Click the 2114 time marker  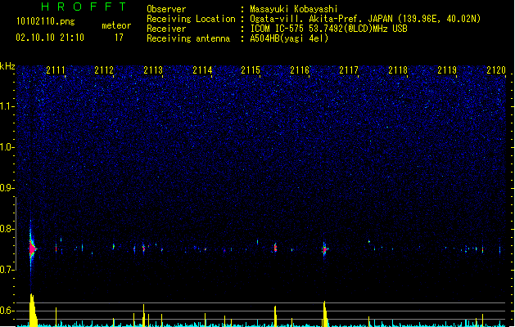202,70
